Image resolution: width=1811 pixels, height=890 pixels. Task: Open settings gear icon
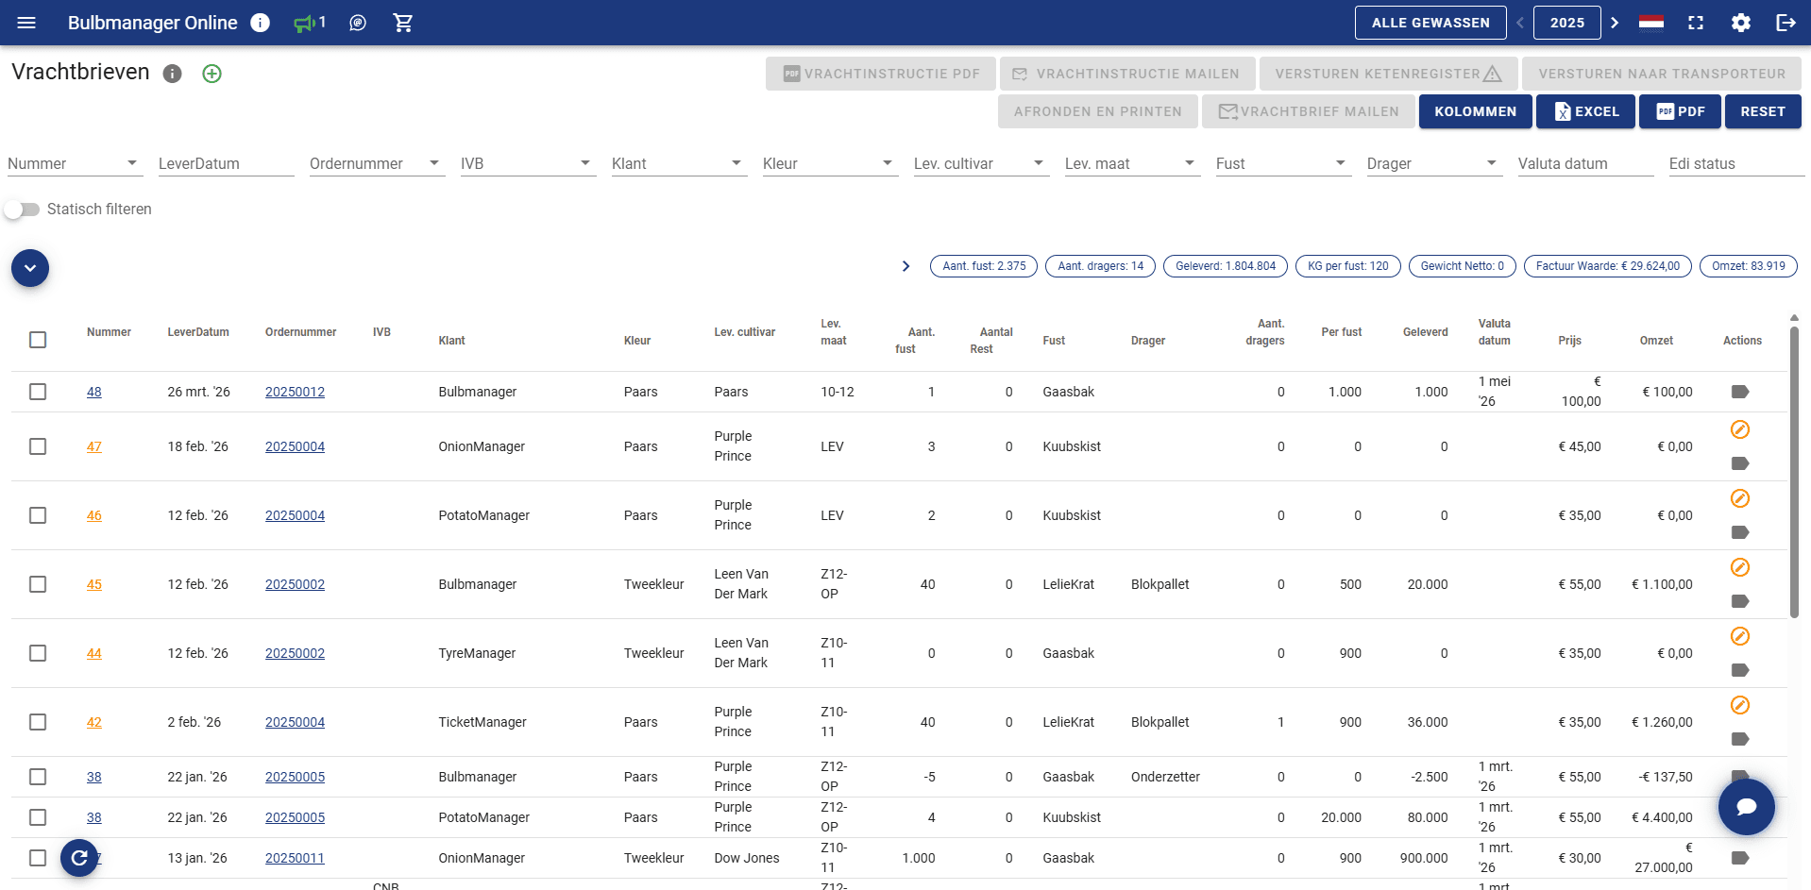click(1740, 23)
